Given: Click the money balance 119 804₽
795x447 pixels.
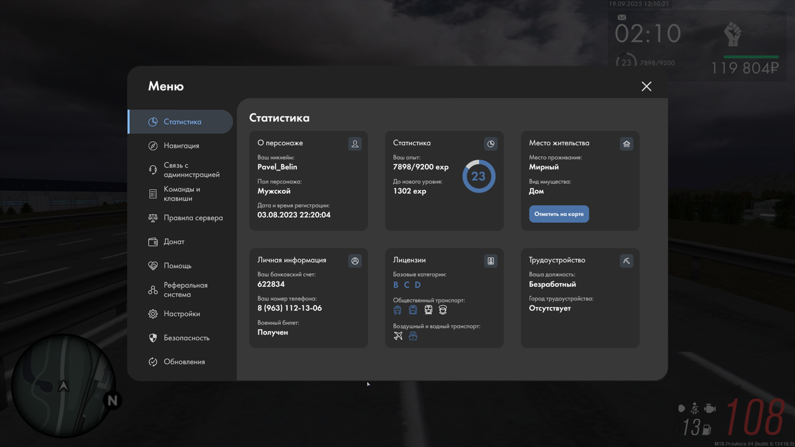Looking at the screenshot, I should pyautogui.click(x=745, y=68).
